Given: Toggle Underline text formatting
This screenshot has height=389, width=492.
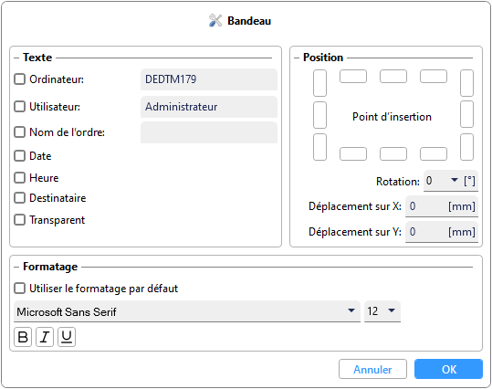Looking at the screenshot, I should (x=67, y=337).
